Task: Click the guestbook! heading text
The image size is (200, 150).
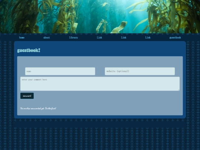Action: tap(29, 50)
